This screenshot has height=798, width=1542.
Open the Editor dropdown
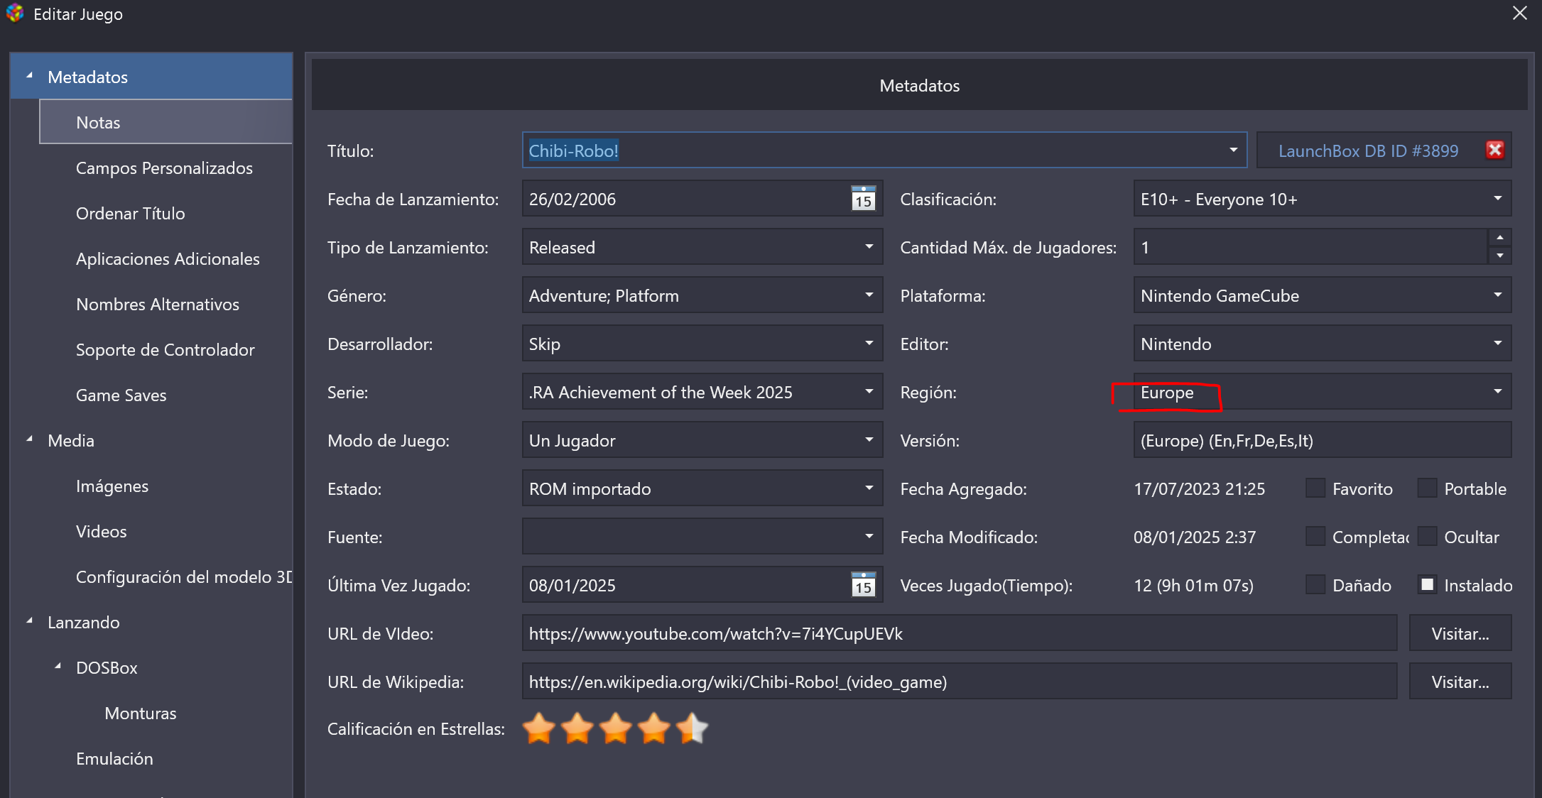click(1497, 343)
